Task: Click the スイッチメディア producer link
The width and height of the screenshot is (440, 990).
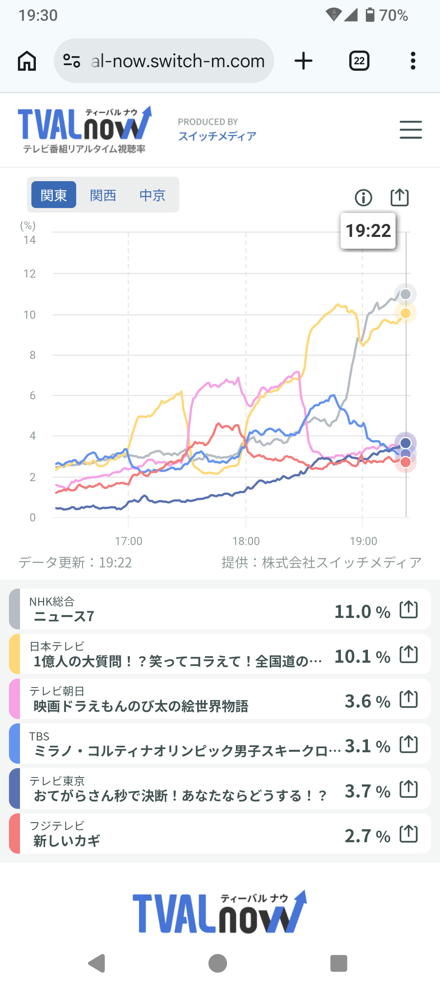Action: point(217,136)
